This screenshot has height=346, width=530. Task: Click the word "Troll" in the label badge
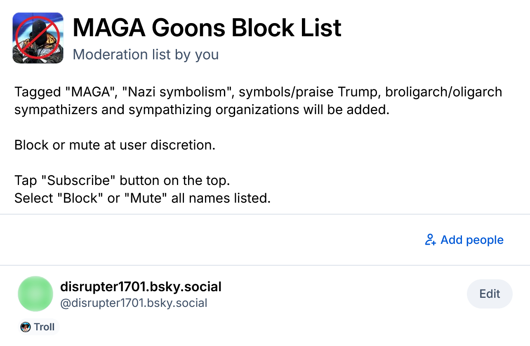pos(44,327)
